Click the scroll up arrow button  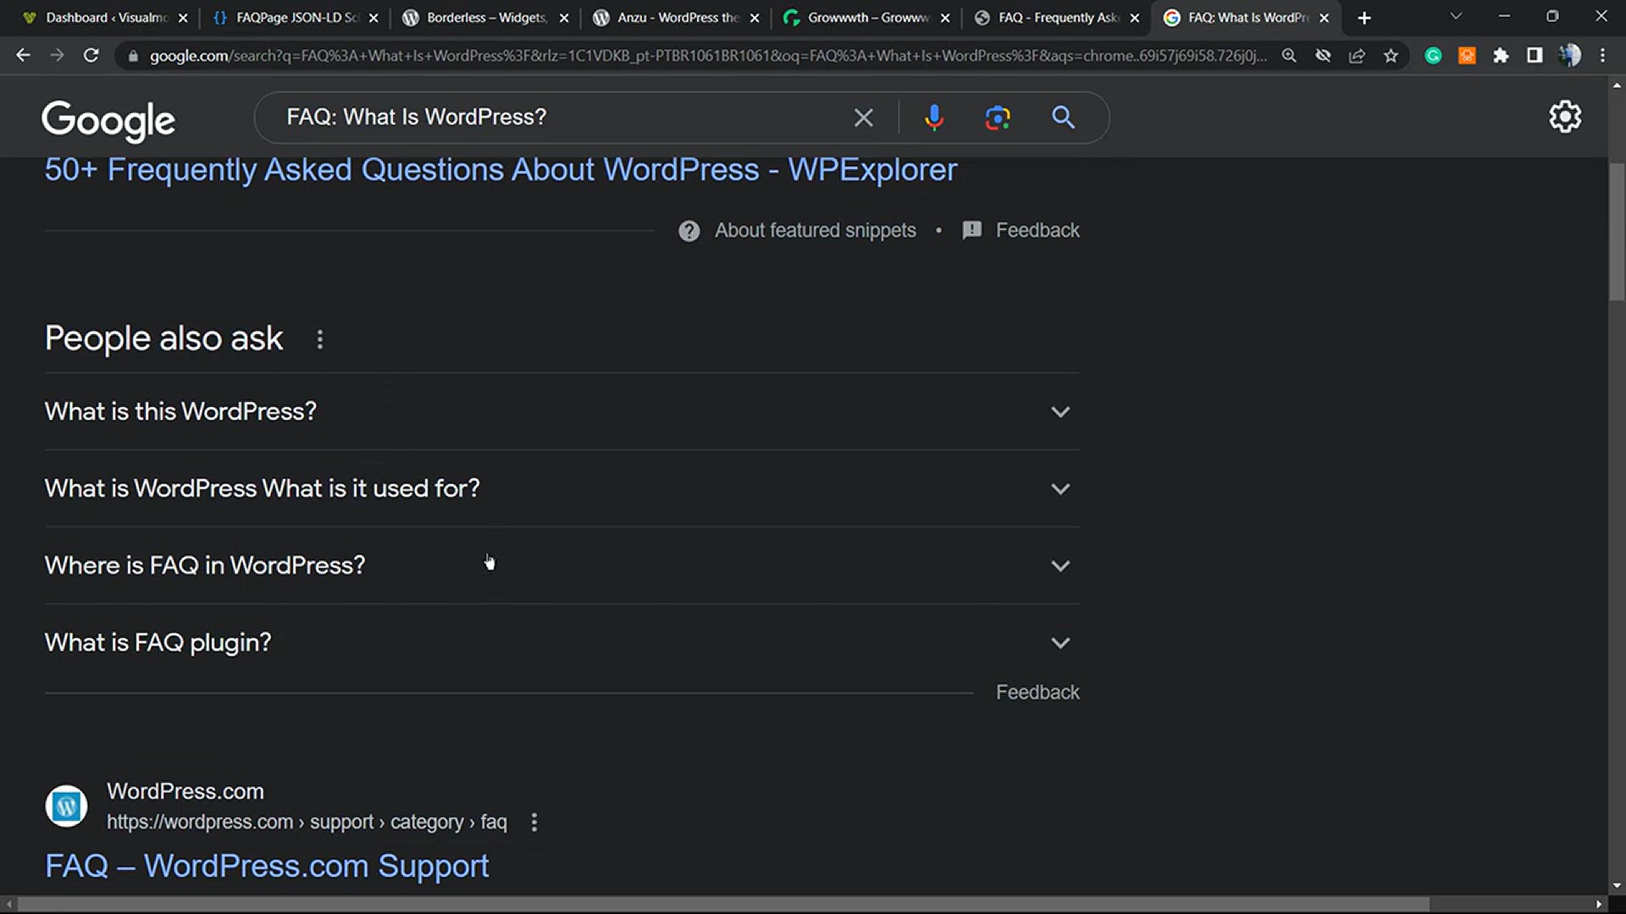click(1617, 85)
